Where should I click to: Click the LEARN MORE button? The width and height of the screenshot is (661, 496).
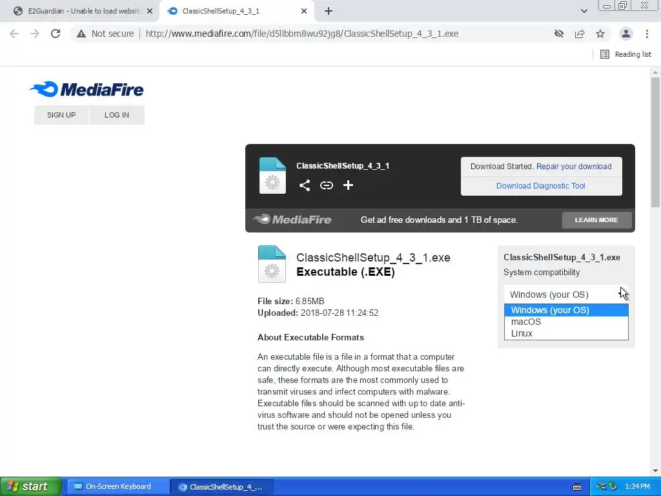(596, 220)
